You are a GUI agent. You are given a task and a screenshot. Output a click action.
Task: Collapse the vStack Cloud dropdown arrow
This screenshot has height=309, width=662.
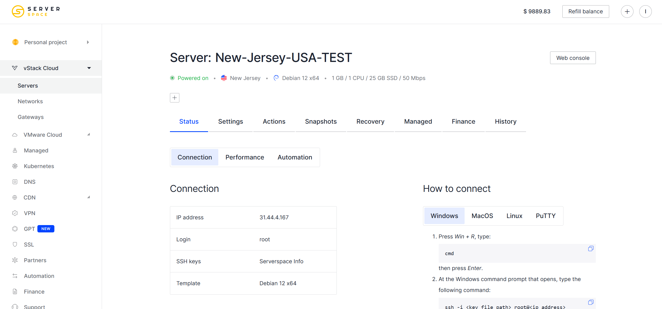[x=89, y=68]
